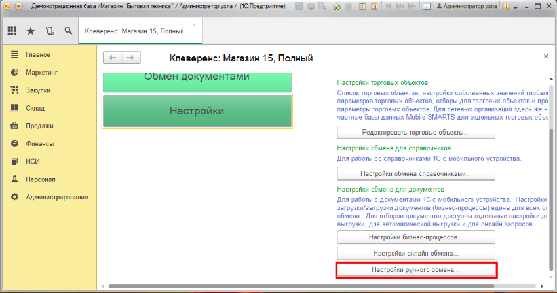
Task: Click the Настройки торговых объектов heading
Action: [383, 82]
